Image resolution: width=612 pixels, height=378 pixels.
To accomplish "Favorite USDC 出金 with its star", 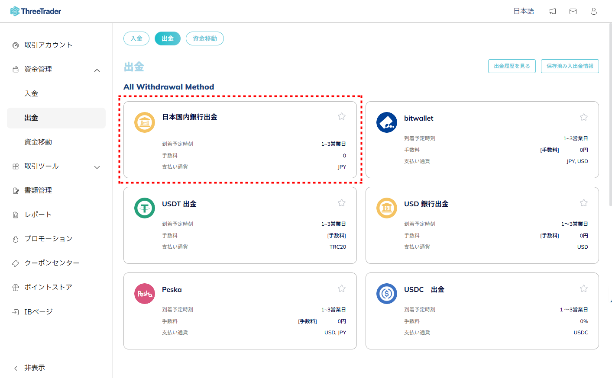I will click(x=584, y=288).
